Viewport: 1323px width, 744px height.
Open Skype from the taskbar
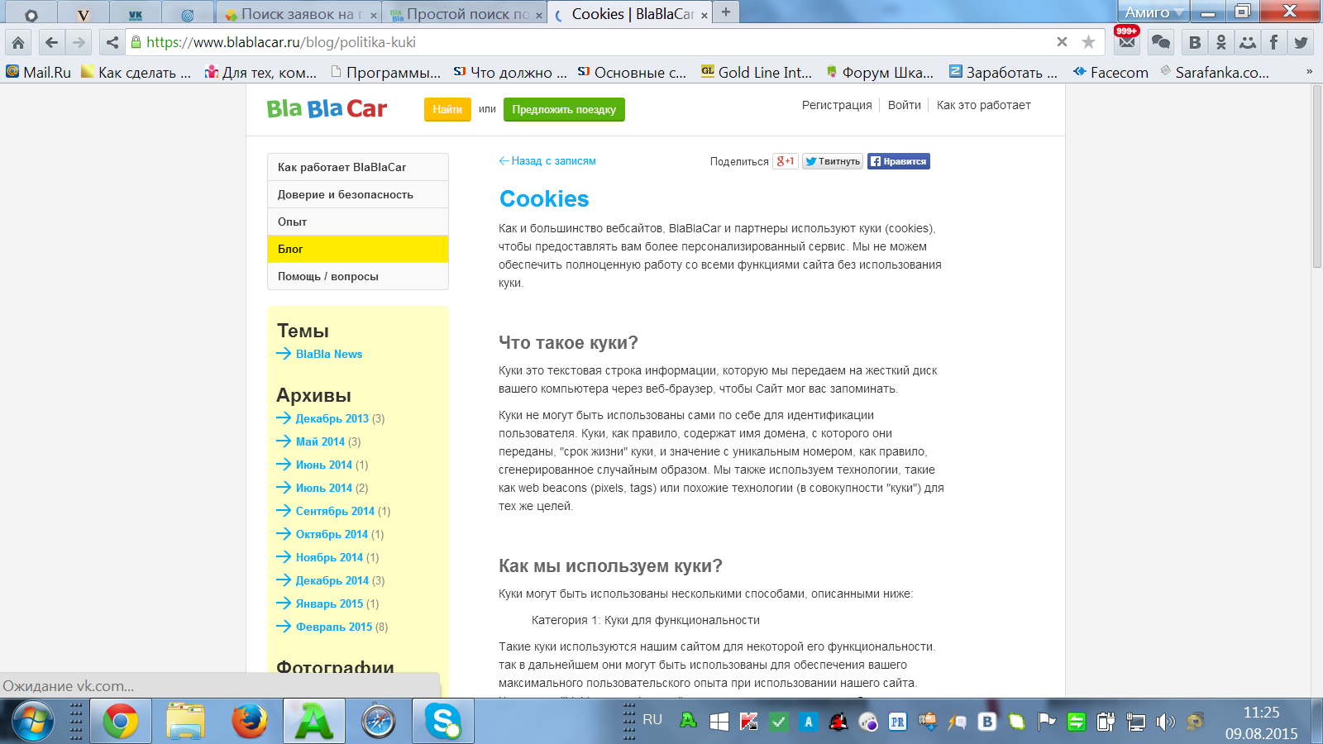point(444,722)
